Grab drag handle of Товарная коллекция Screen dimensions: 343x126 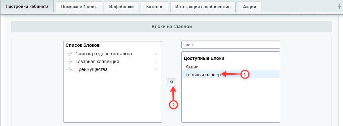70,62
